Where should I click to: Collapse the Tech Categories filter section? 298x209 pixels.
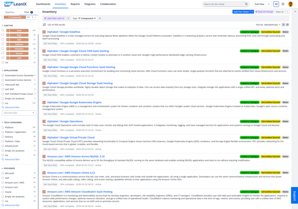click(2, 123)
